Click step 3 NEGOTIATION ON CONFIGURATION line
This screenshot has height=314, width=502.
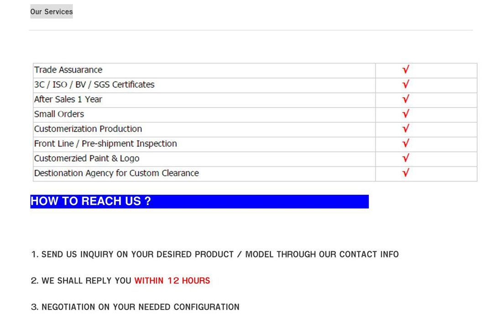coord(135,307)
